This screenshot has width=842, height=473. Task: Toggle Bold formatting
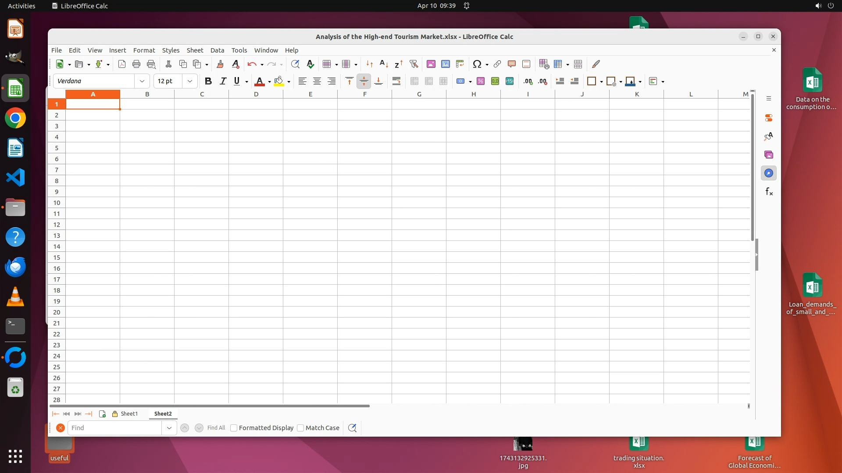point(208,81)
